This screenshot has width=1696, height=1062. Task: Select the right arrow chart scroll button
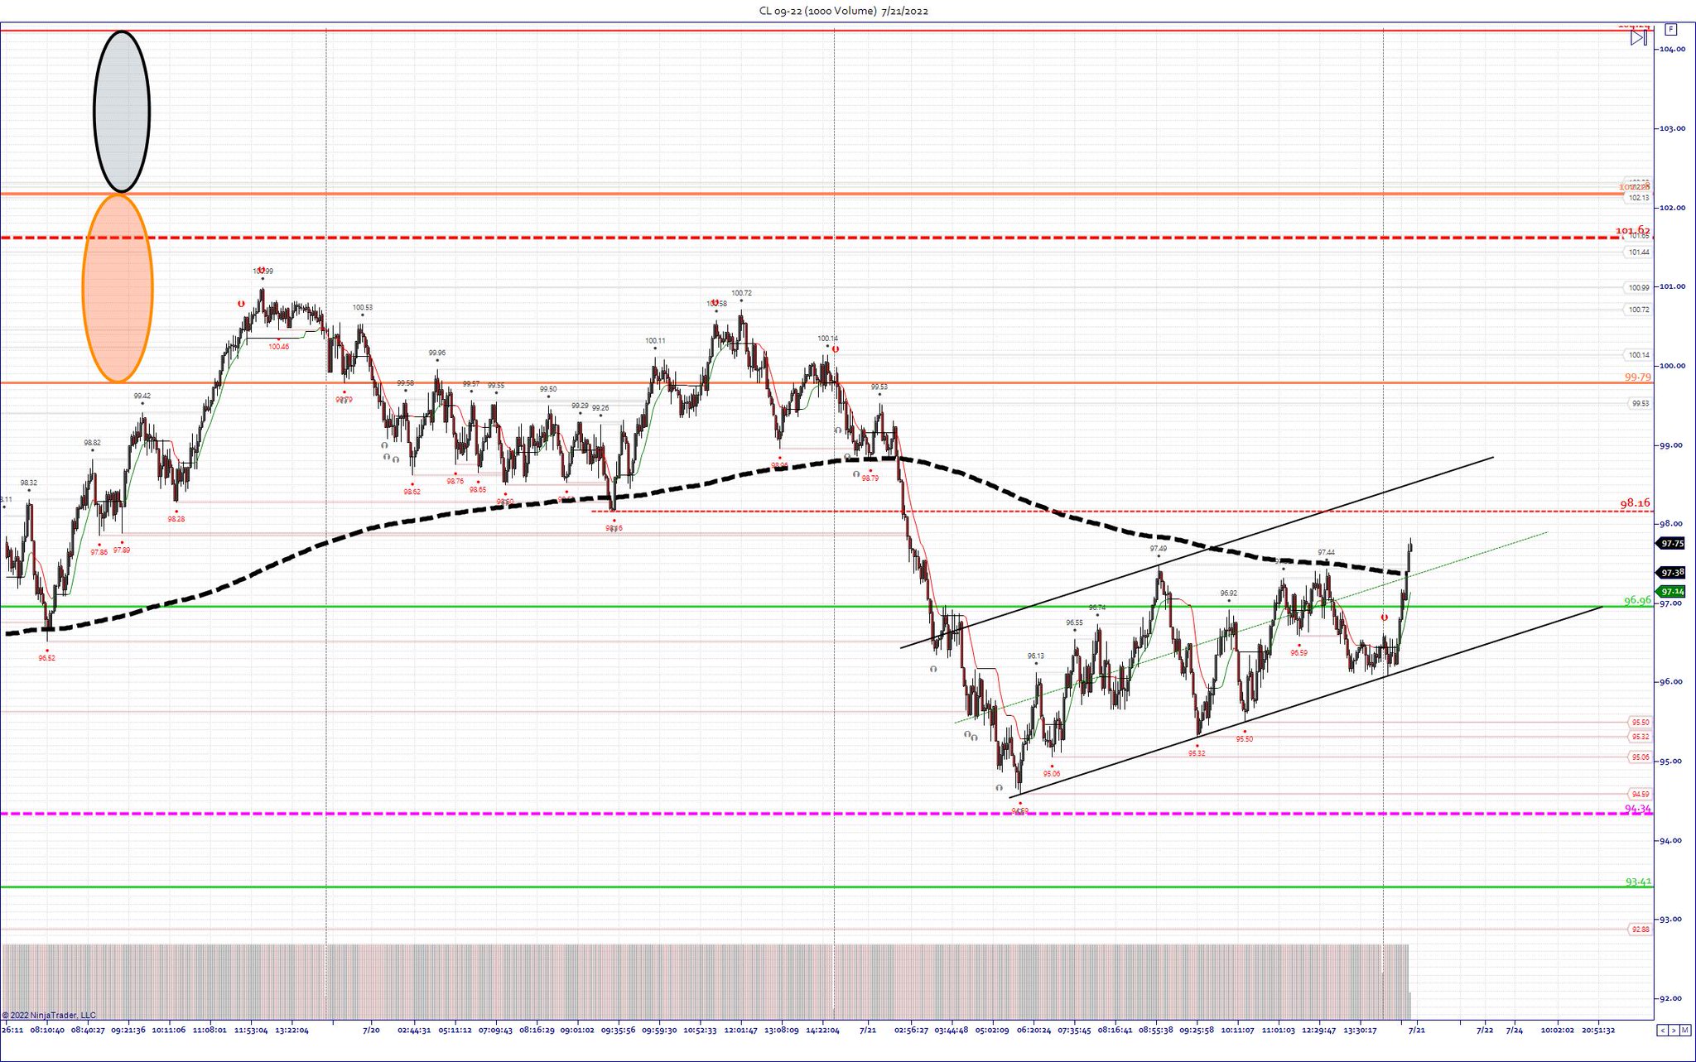click(x=1674, y=1031)
